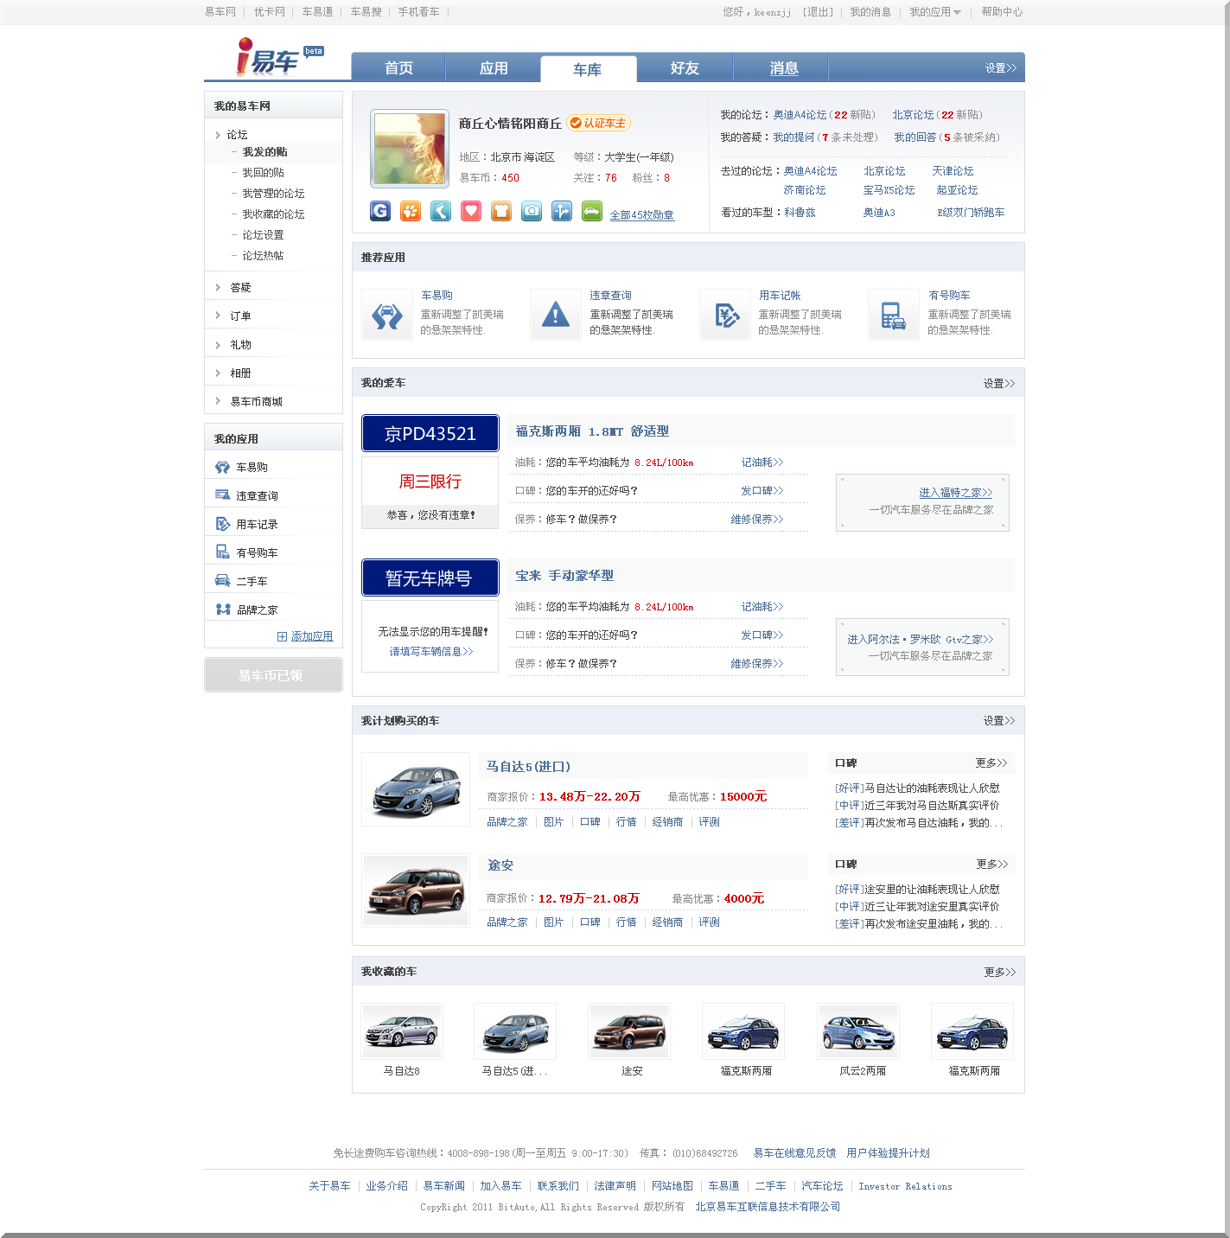
Task: Open 设置>> in 我的爱车 header
Action: [x=999, y=384]
